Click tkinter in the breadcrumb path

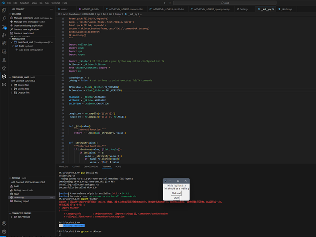pyautogui.click(x=118, y=14)
